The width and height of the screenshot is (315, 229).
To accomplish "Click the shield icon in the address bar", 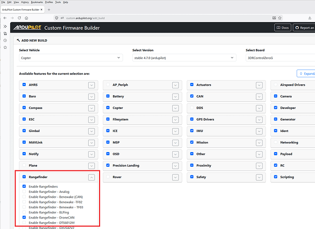I will coord(56,18).
